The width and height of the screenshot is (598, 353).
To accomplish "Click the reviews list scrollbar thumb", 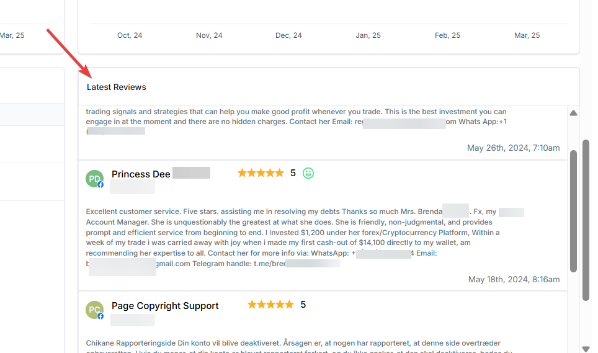I will 574,211.
